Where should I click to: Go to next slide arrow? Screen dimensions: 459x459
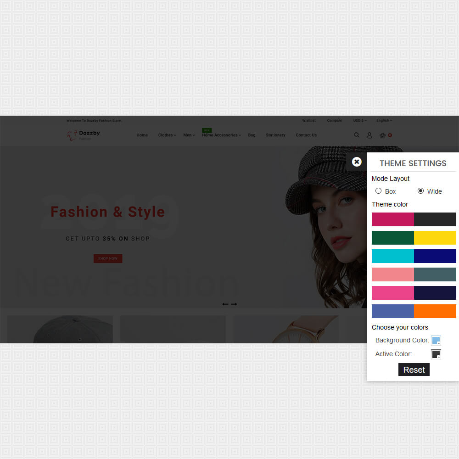(234, 304)
